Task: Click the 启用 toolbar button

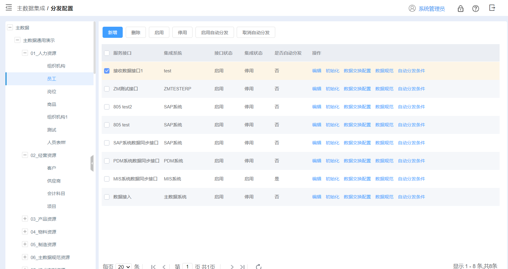Action: click(x=159, y=32)
